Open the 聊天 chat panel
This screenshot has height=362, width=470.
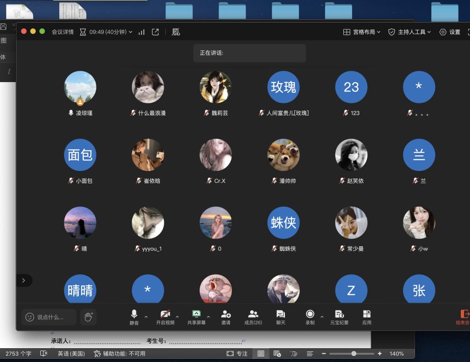280,317
